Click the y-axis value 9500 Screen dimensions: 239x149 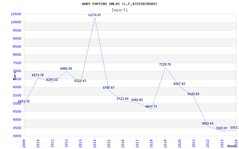click(17, 30)
